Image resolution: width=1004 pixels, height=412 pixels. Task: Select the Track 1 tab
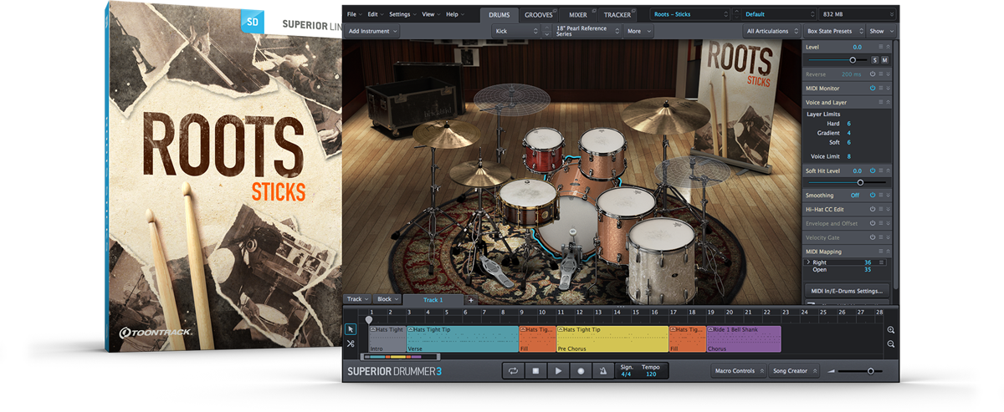pyautogui.click(x=433, y=299)
